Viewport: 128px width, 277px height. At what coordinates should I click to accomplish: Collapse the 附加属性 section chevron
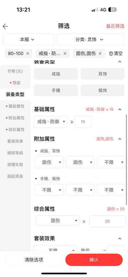(x=120, y=139)
